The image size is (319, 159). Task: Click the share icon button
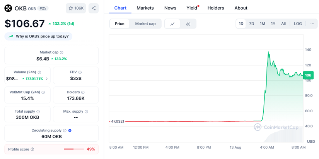tap(94, 8)
